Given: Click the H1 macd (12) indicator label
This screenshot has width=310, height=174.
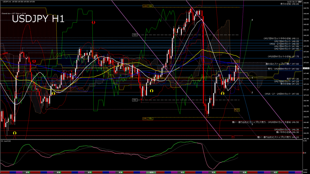Looking at the screenshot, I should pos(7,141).
